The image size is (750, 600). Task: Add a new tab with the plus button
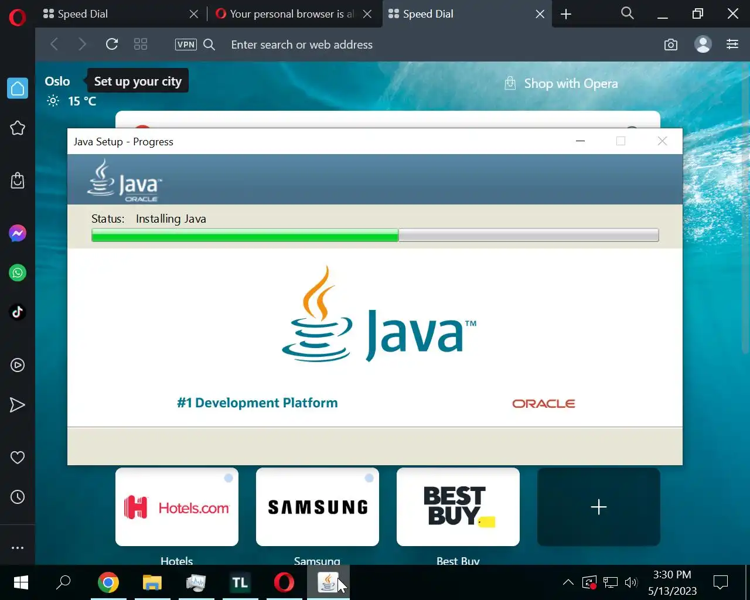point(566,14)
